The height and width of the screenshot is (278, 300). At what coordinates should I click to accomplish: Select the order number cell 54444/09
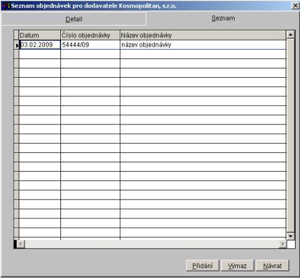click(90, 45)
